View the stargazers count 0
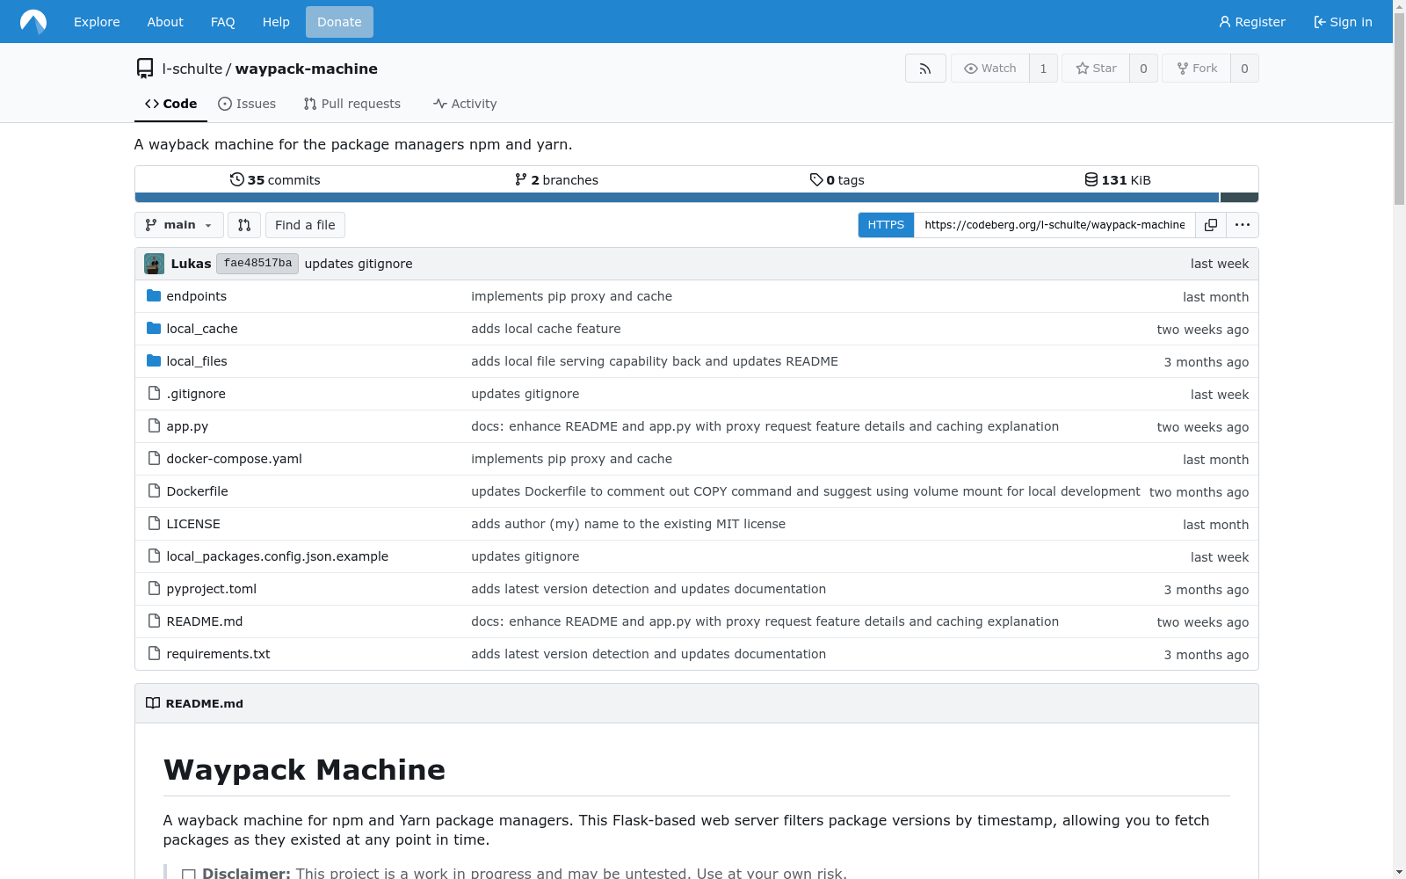This screenshot has width=1406, height=879. [1143, 69]
